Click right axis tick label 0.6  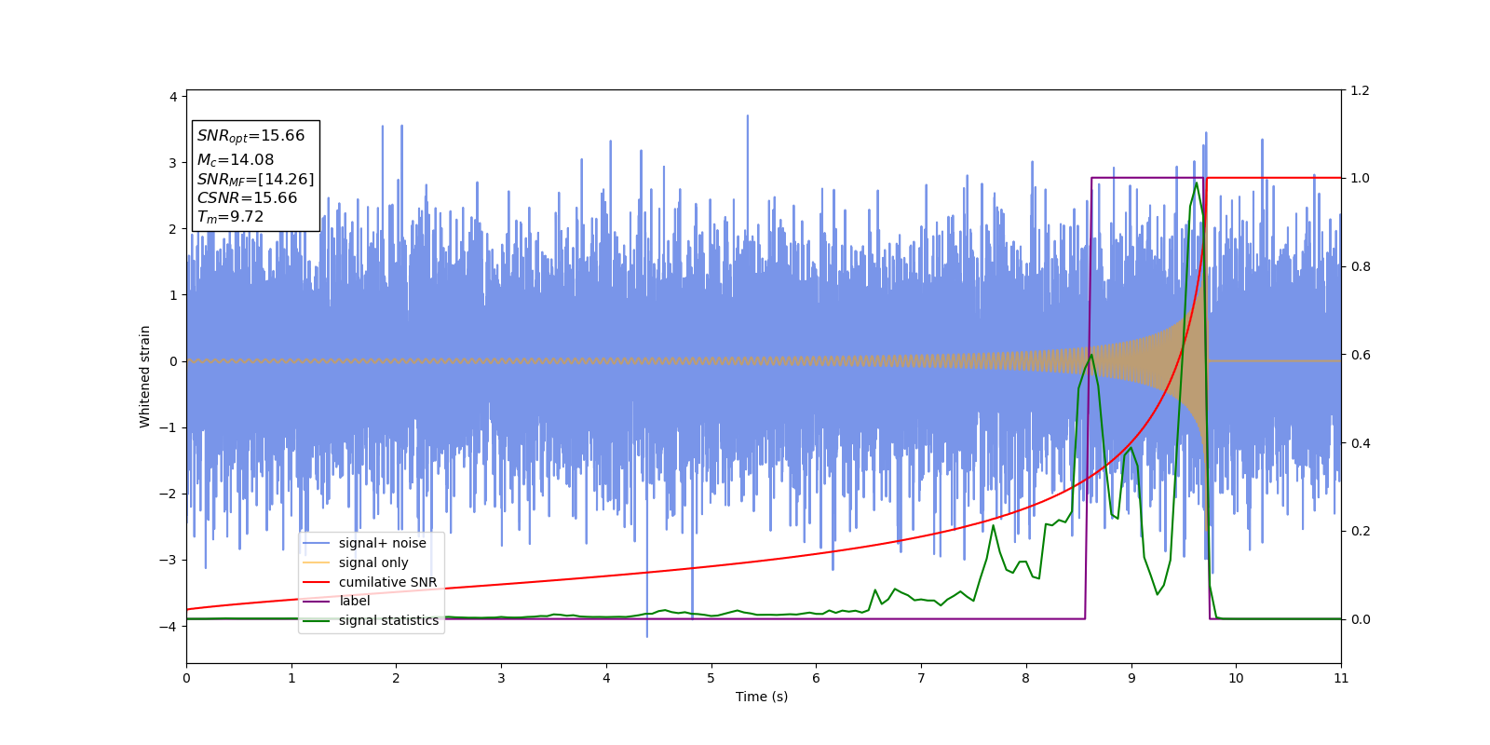(1360, 355)
